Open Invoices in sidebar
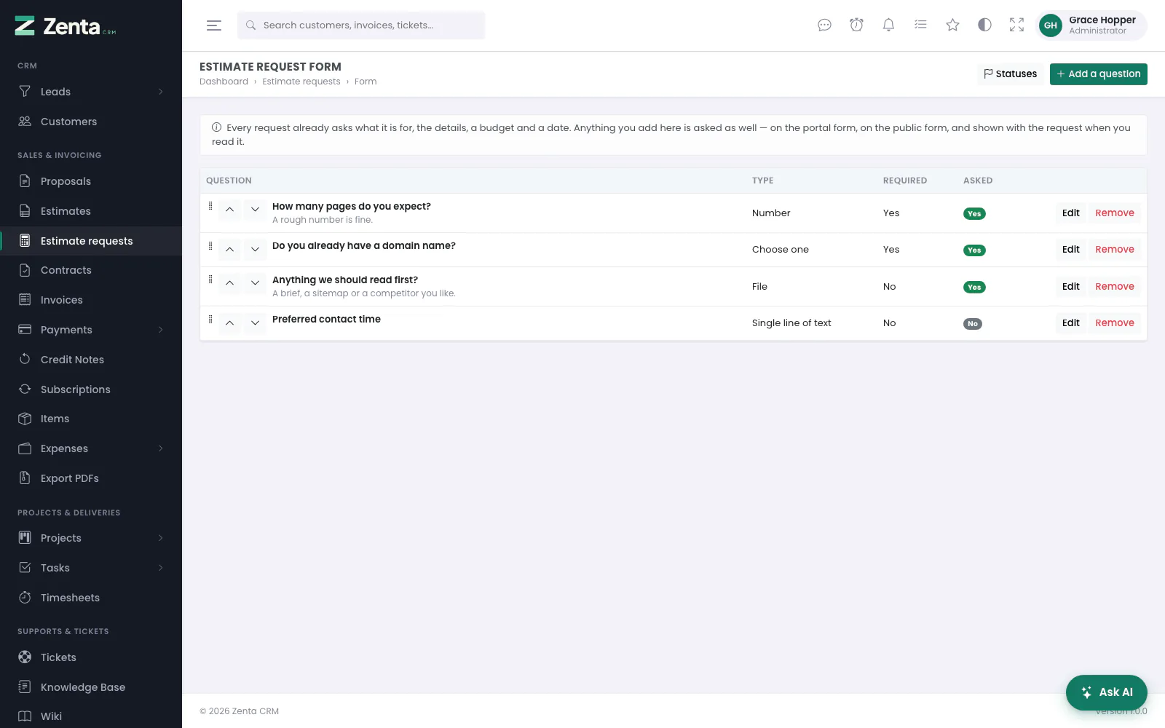Image resolution: width=1165 pixels, height=728 pixels. coord(91,300)
